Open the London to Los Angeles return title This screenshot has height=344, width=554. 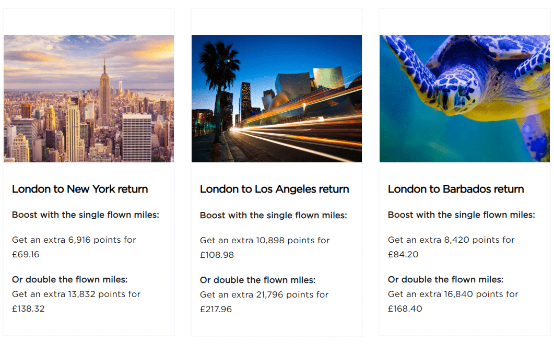click(275, 189)
